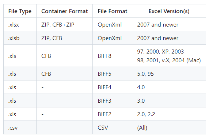
Task: Click the ZIP, CFB container cell
Action: (65, 38)
